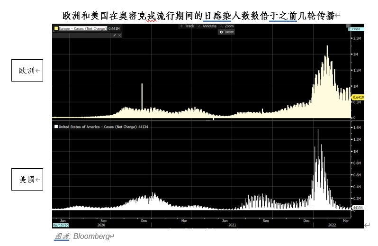This screenshot has height=246, width=378.
Task: Click the 44134 last-value axis label
Action: coord(358,208)
